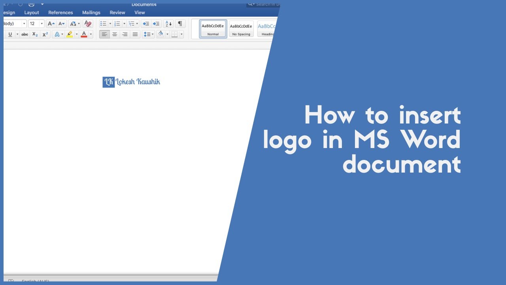Align text right

tap(125, 34)
